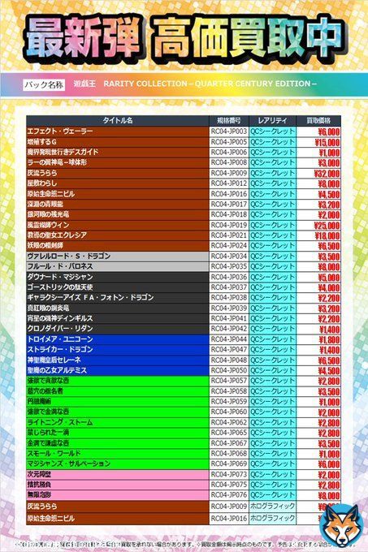Image resolution: width=368 pixels, height=552 pixels.
Task: Select ゴーストリックの駄天使 card name
Action: [60, 287]
